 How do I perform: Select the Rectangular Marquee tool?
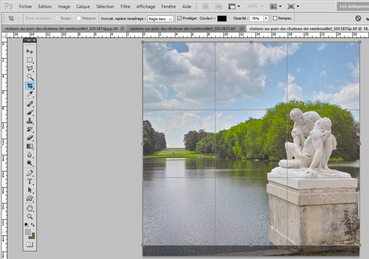pyautogui.click(x=30, y=60)
